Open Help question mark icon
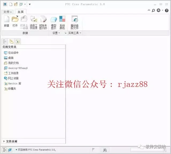 tap(167, 10)
